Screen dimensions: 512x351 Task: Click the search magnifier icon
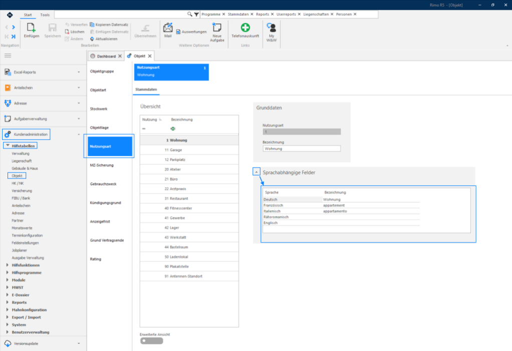pyautogui.click(x=189, y=14)
